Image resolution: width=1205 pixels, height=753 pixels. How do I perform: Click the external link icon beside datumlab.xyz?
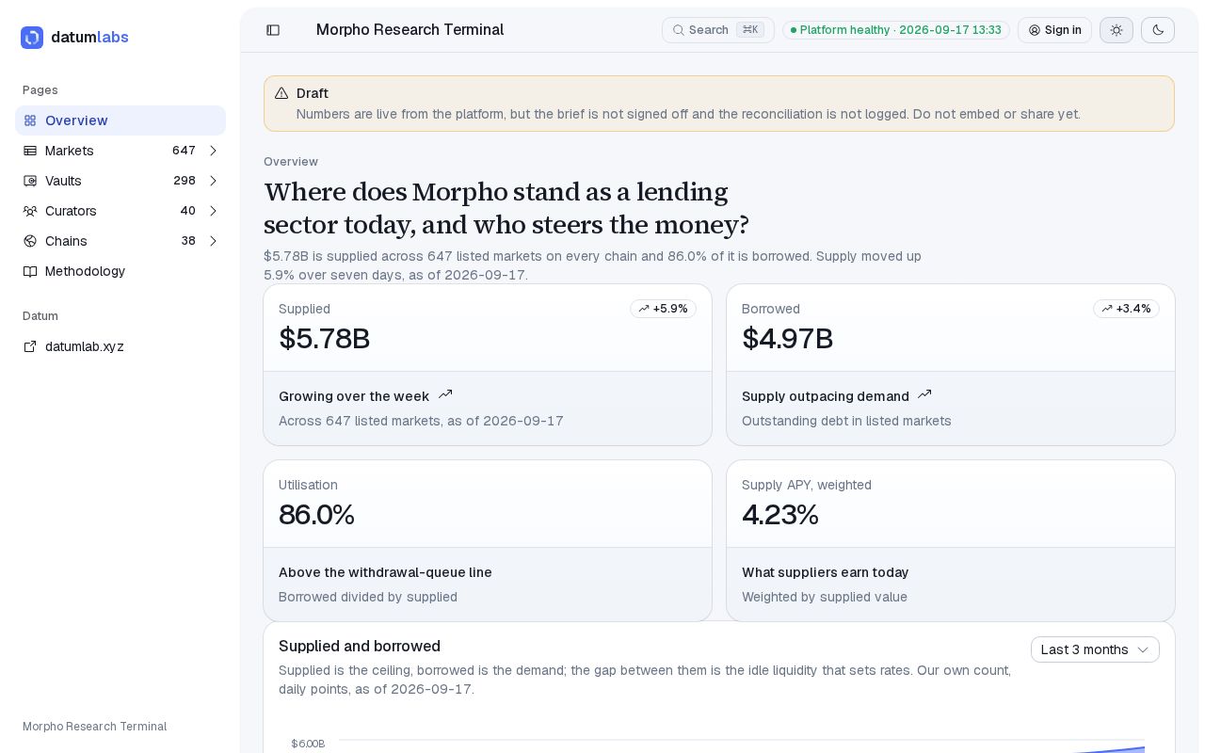click(x=30, y=346)
